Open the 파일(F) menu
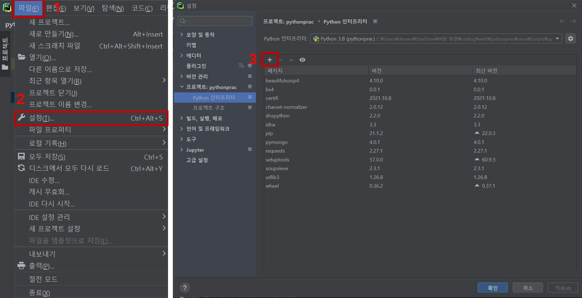The image size is (582, 298). pyautogui.click(x=28, y=8)
